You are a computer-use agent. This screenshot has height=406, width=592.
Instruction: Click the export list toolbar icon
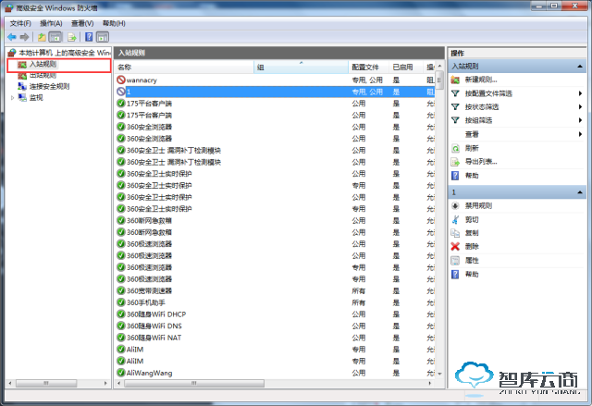point(72,37)
